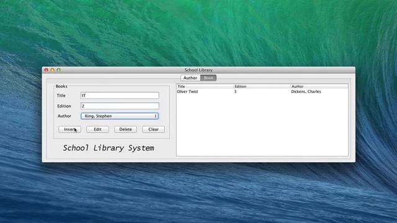This screenshot has width=397, height=223.
Task: Zoom the School Library window
Action: click(x=58, y=70)
